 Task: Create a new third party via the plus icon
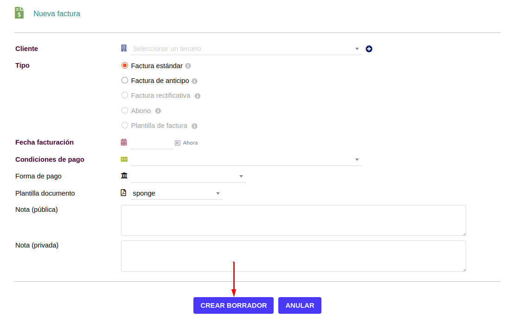(x=369, y=48)
